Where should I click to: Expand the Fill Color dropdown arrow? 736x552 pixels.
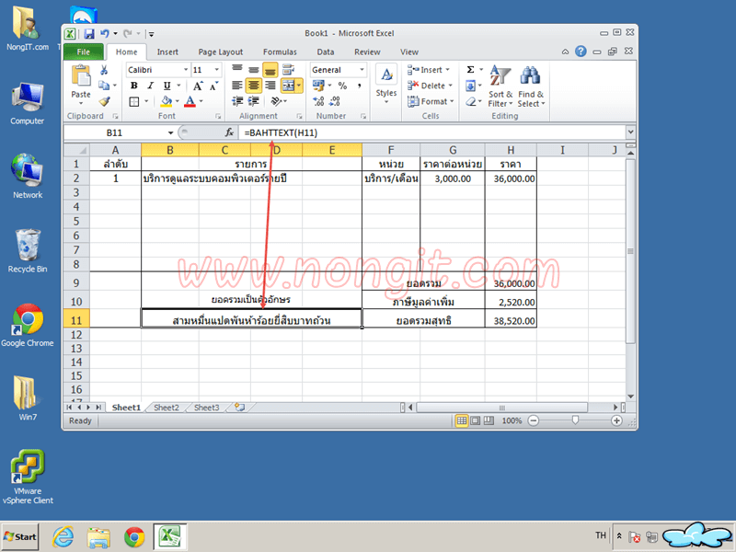coord(176,99)
